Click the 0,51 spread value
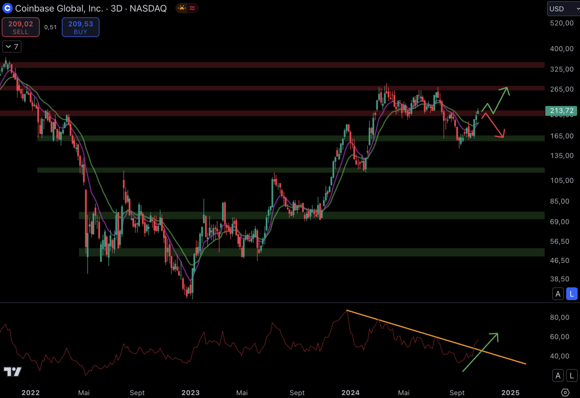The width and height of the screenshot is (580, 398). [x=51, y=27]
